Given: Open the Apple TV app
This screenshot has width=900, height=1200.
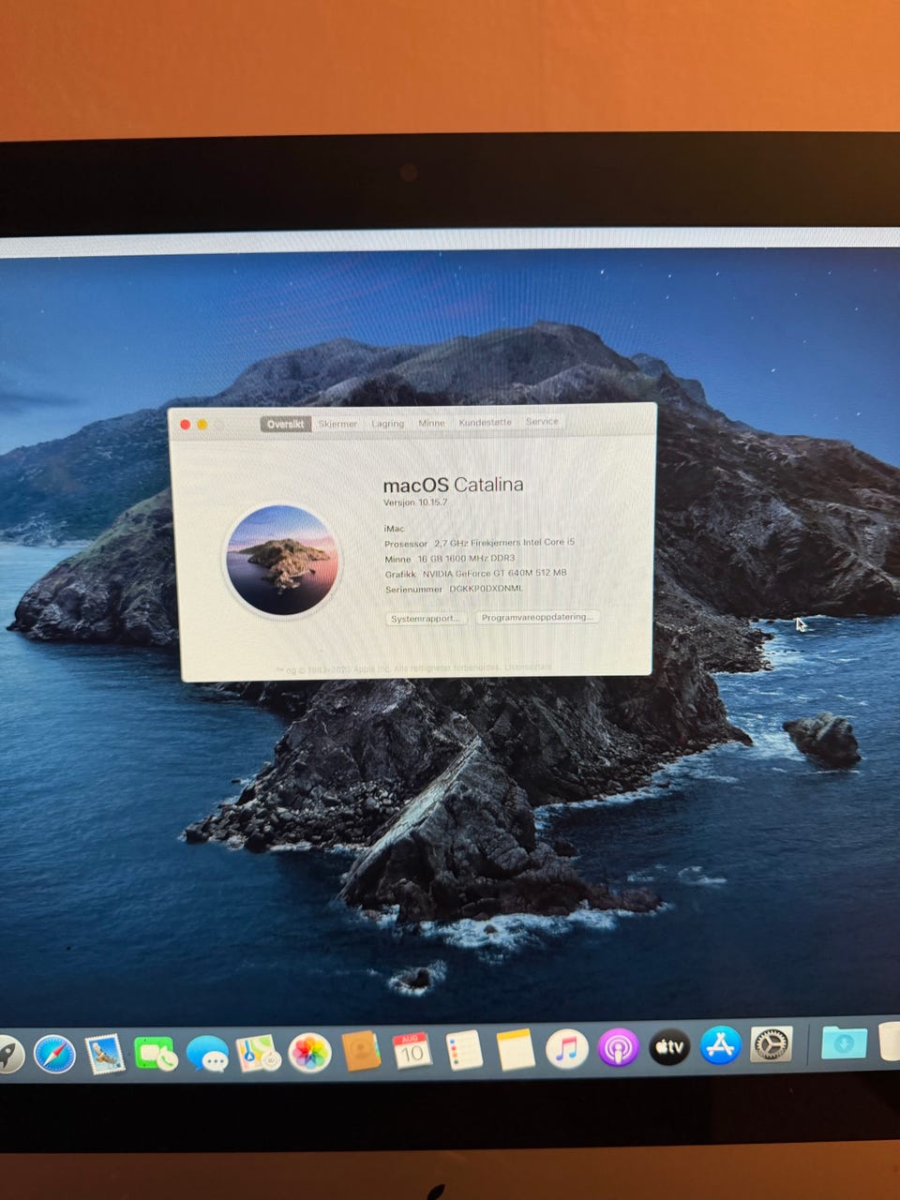Looking at the screenshot, I should pos(669,1047).
